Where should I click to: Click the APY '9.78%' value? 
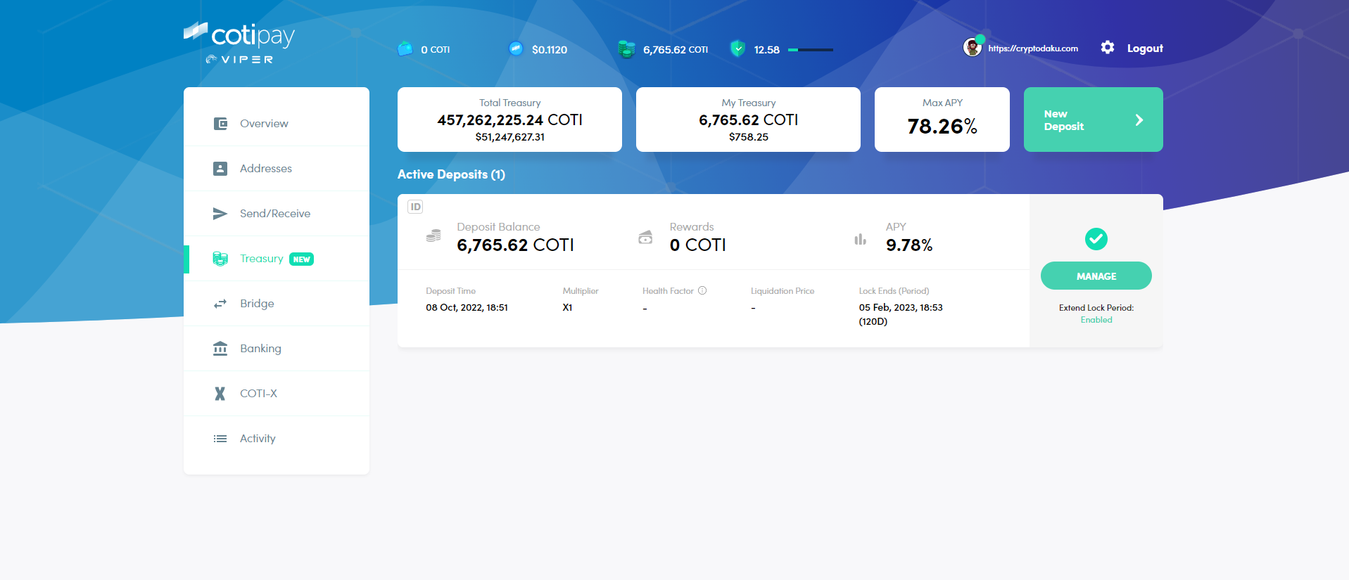point(909,245)
